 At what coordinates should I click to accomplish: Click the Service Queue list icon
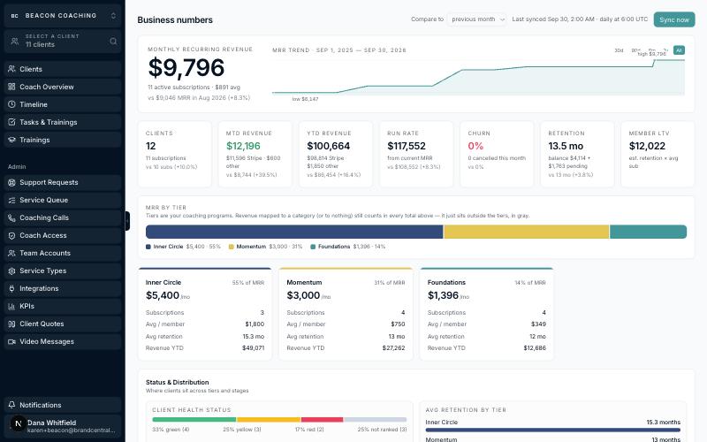(11, 200)
